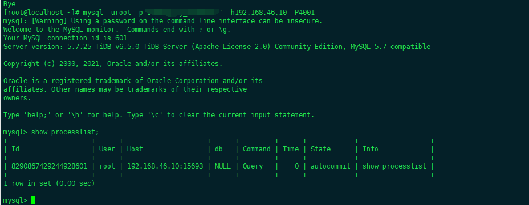The image size is (529, 205).
Task: Click the 'NULL' db cell
Action: pos(223,166)
